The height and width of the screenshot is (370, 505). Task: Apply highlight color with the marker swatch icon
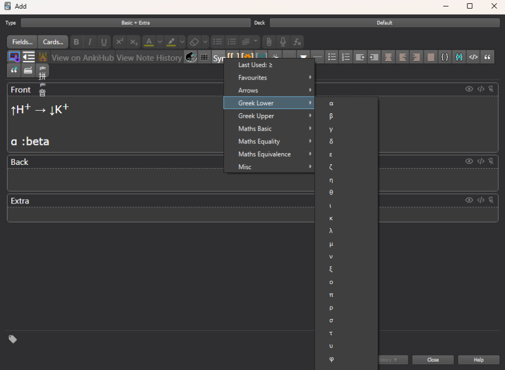coord(171,42)
